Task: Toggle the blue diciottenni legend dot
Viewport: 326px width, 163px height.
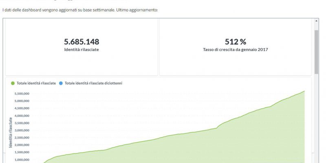Action: 61,84
